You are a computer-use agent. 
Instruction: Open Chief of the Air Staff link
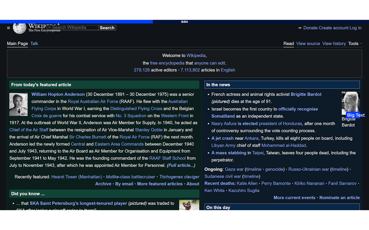tap(29, 130)
